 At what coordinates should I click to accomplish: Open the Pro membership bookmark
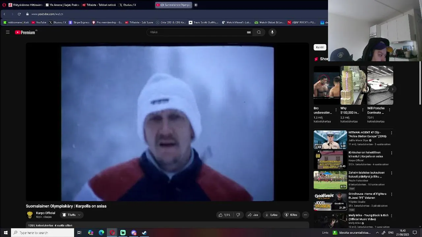pyautogui.click(x=107, y=22)
